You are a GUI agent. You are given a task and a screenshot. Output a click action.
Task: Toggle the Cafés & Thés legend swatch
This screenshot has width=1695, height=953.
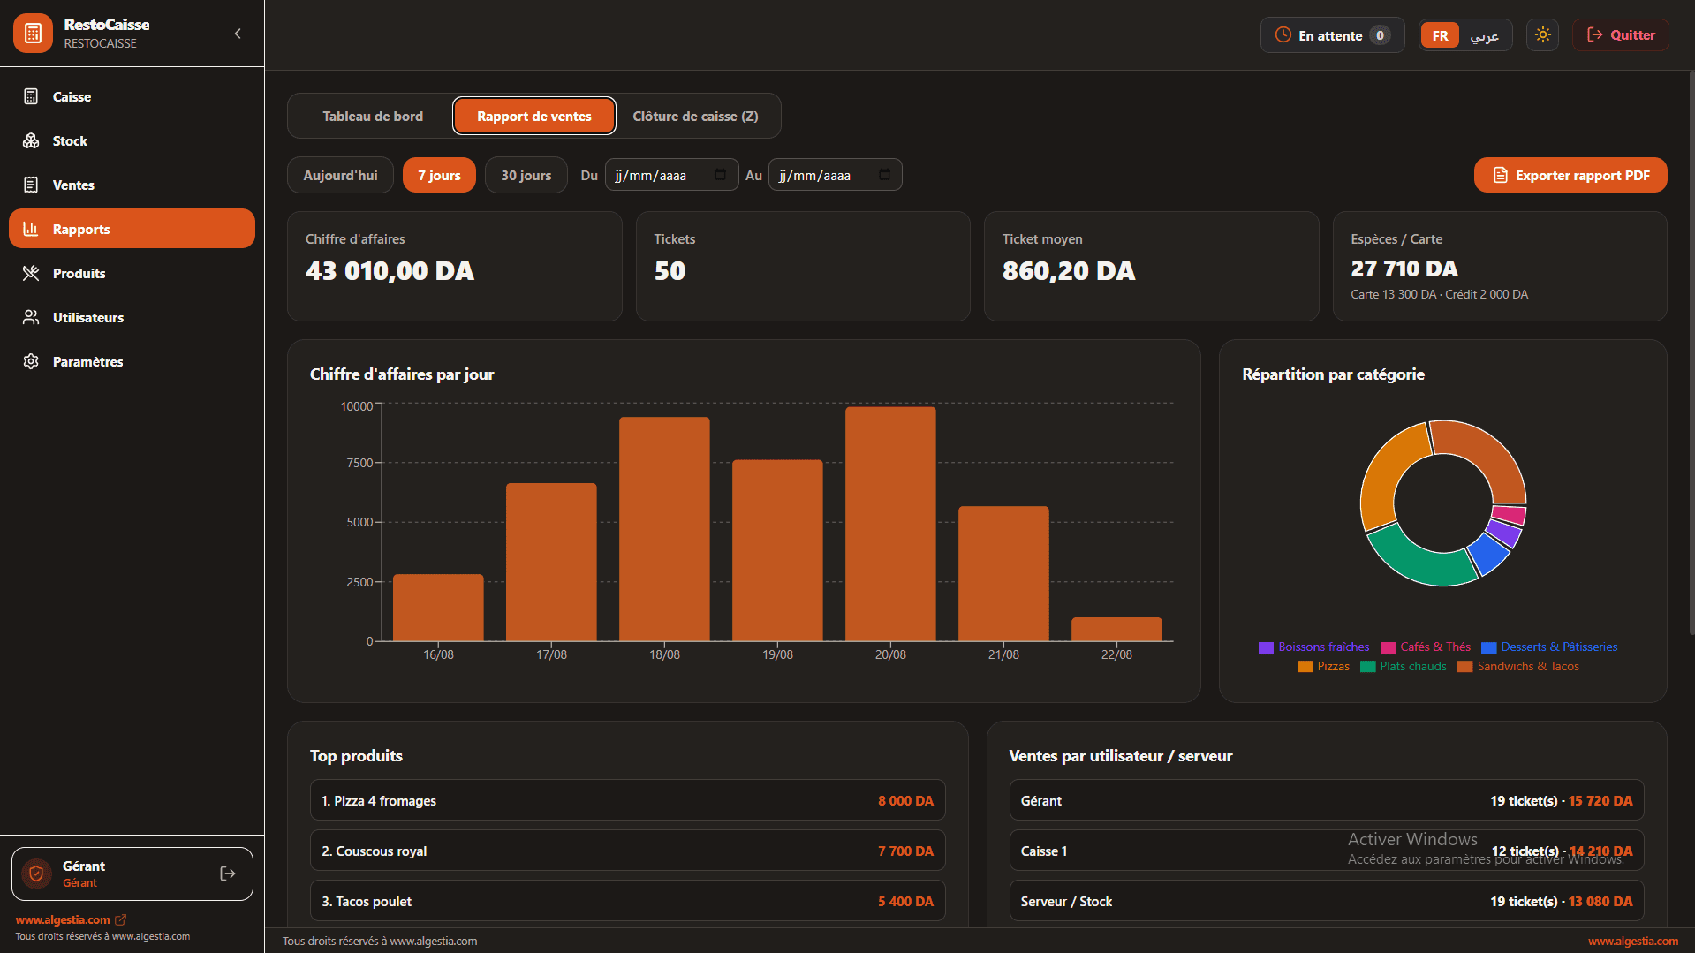(1388, 647)
